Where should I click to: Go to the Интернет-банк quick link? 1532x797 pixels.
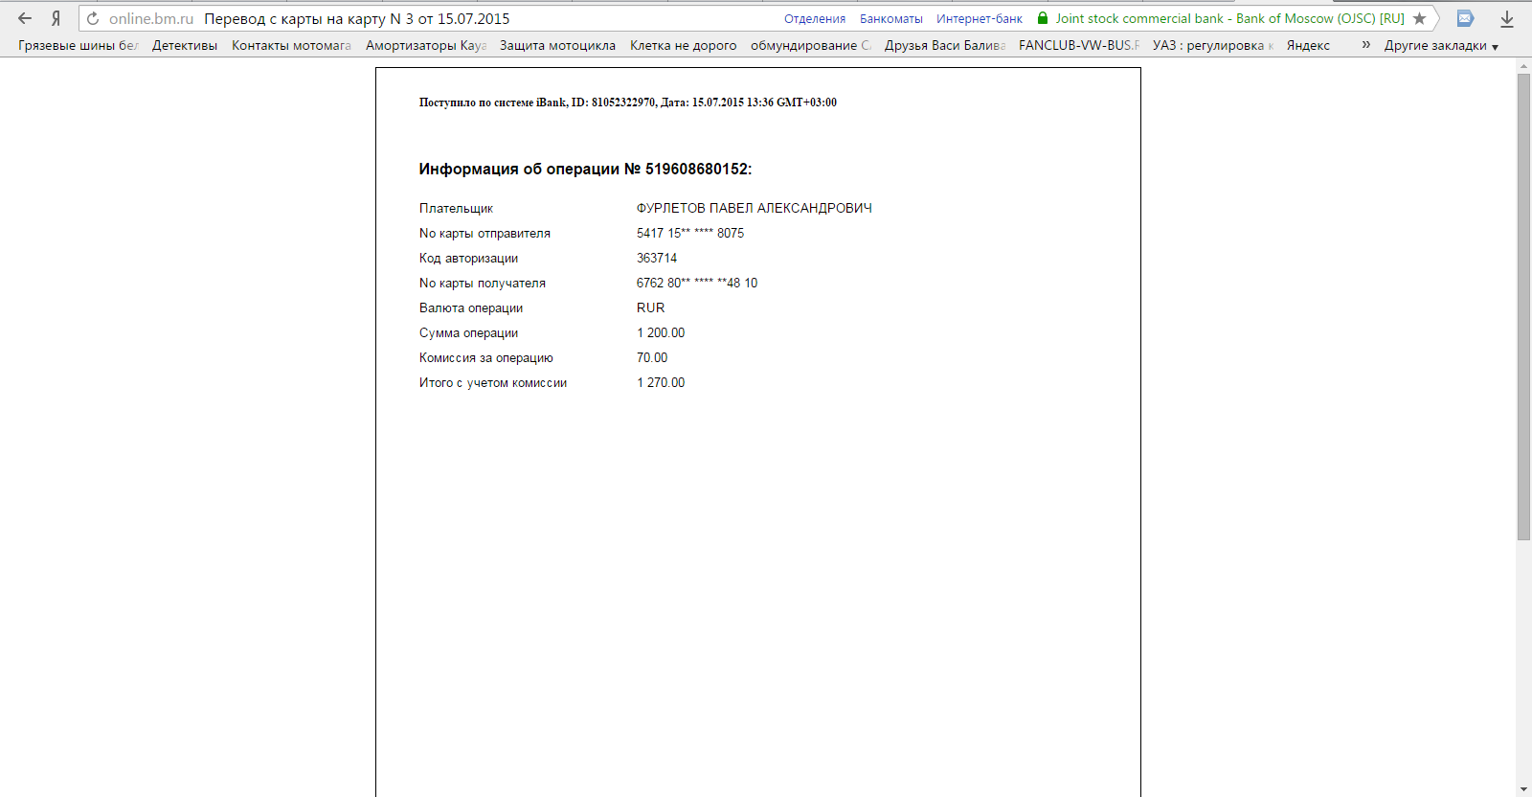pyautogui.click(x=979, y=18)
